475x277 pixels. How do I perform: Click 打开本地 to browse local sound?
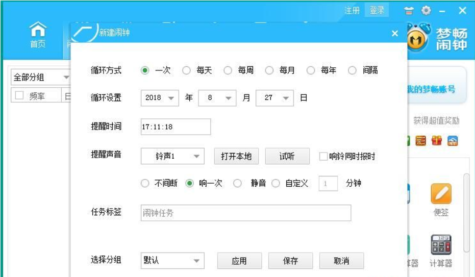[236, 156]
